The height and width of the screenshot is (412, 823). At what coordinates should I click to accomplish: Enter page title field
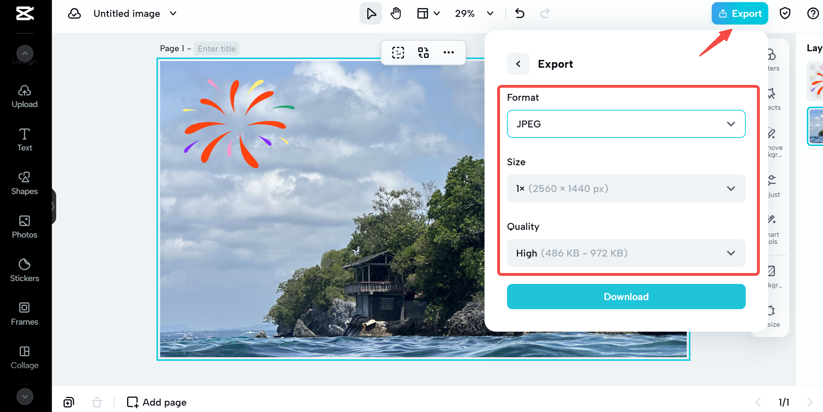pos(216,48)
